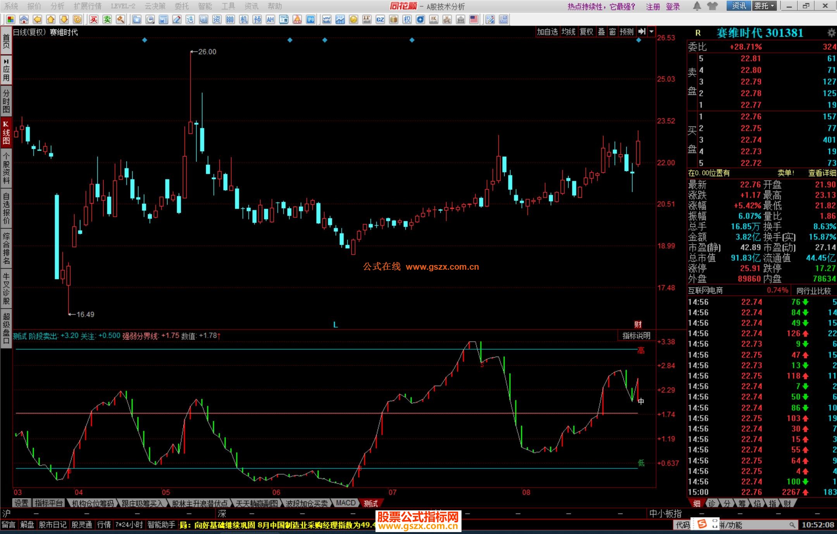Screen dimensions: 837x534
Task: Switch to the MACD indicator tab
Action: pyautogui.click(x=346, y=503)
